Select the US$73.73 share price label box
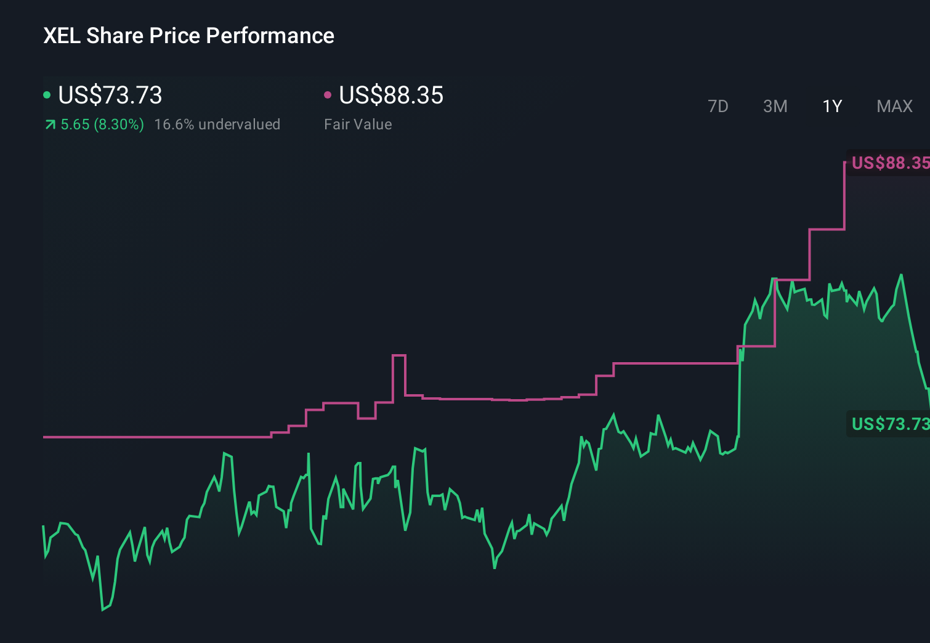This screenshot has height=643, width=930. pos(889,424)
